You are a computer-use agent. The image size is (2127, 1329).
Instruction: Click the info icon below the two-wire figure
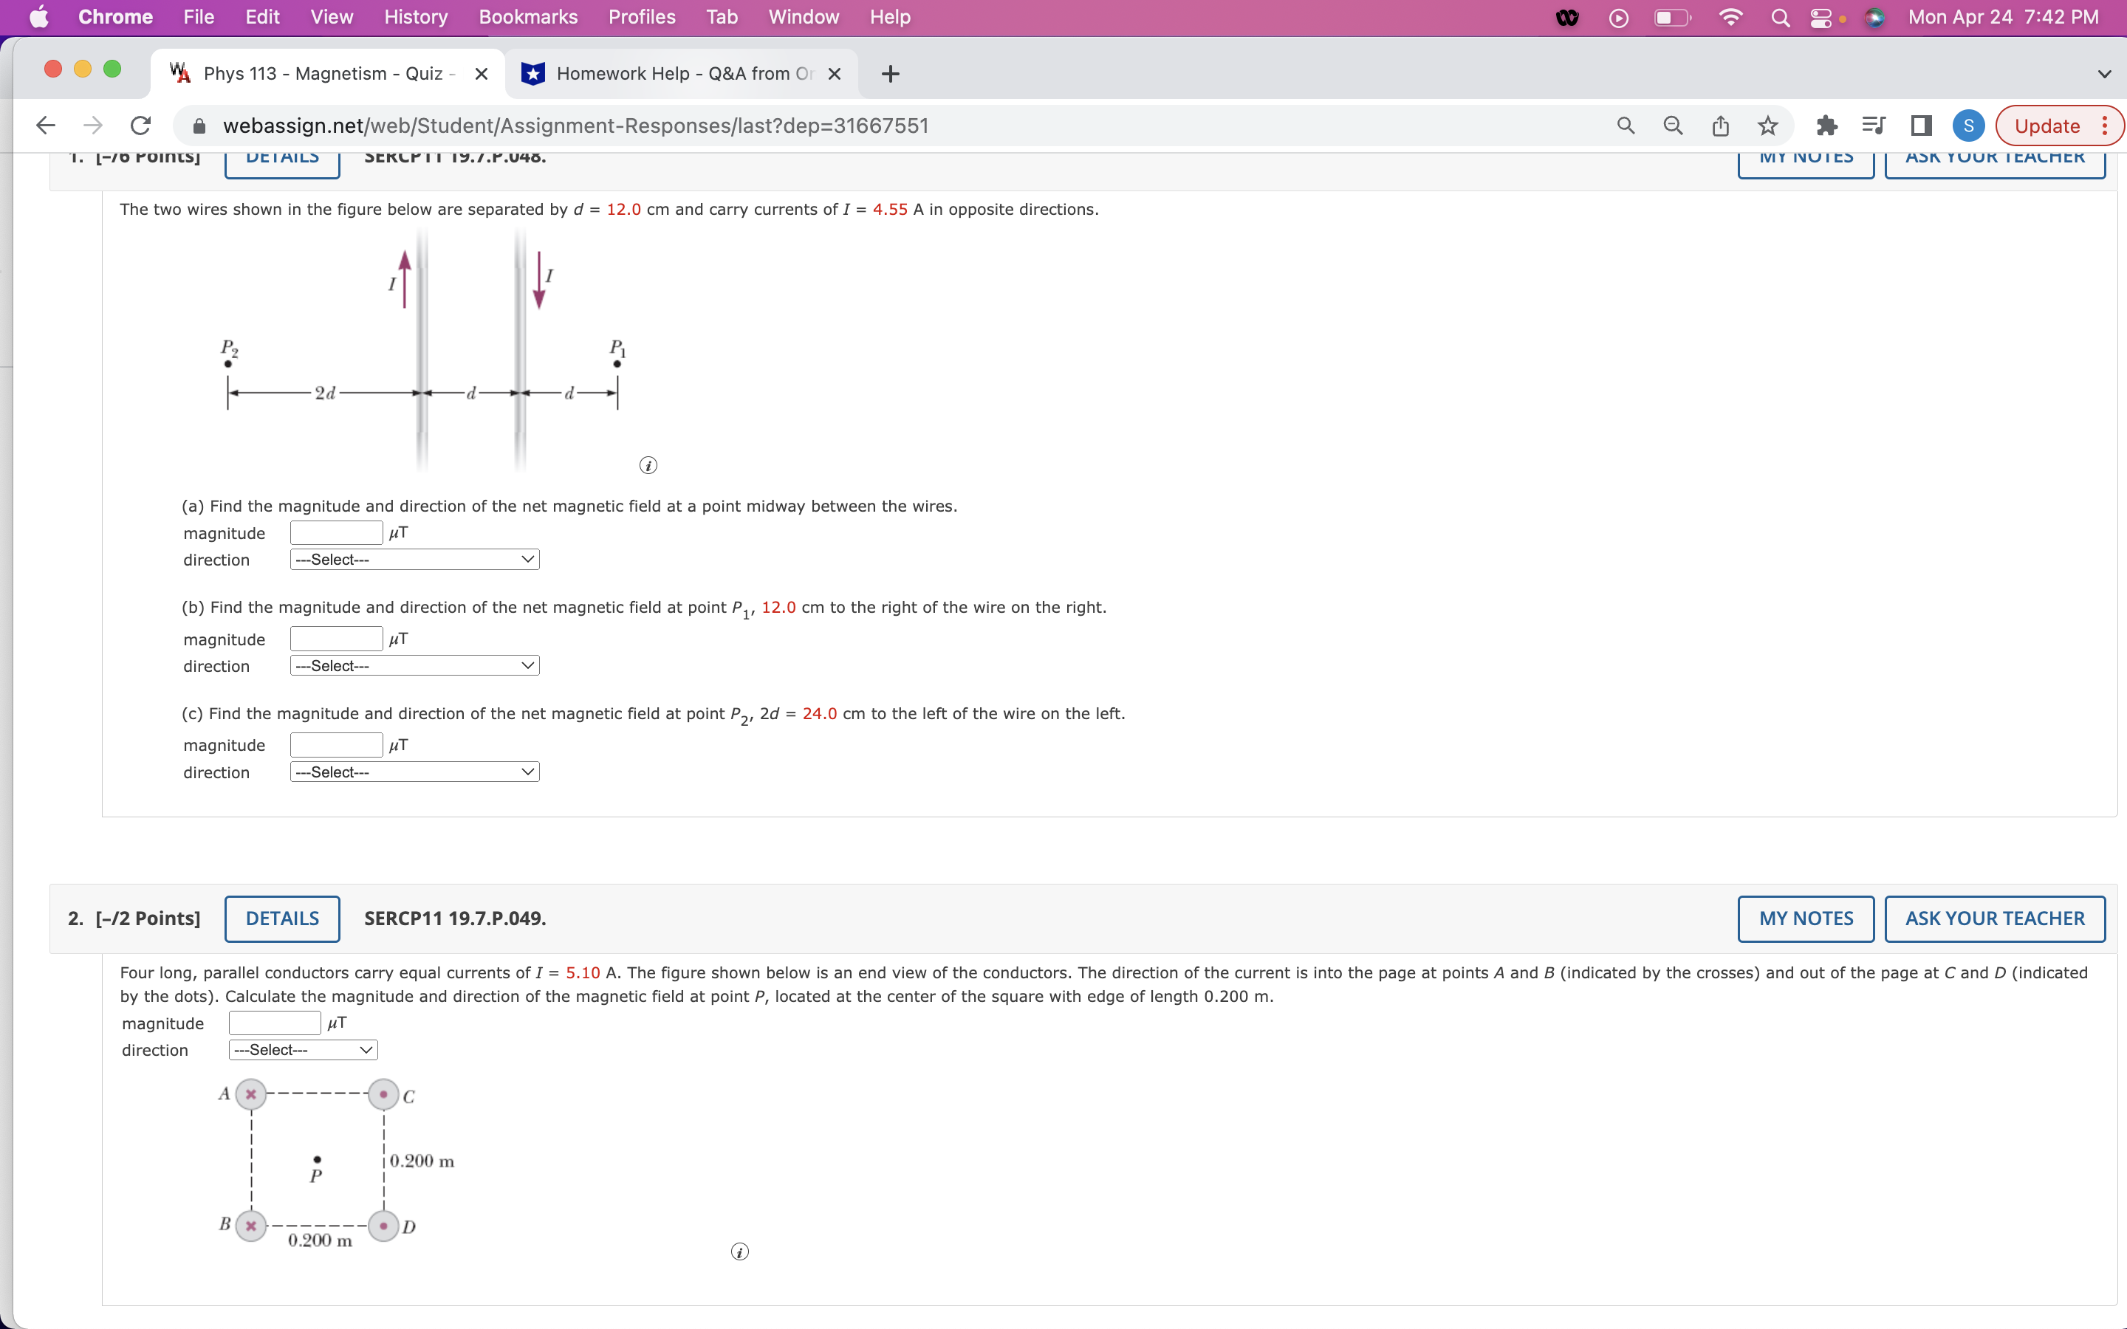[648, 464]
